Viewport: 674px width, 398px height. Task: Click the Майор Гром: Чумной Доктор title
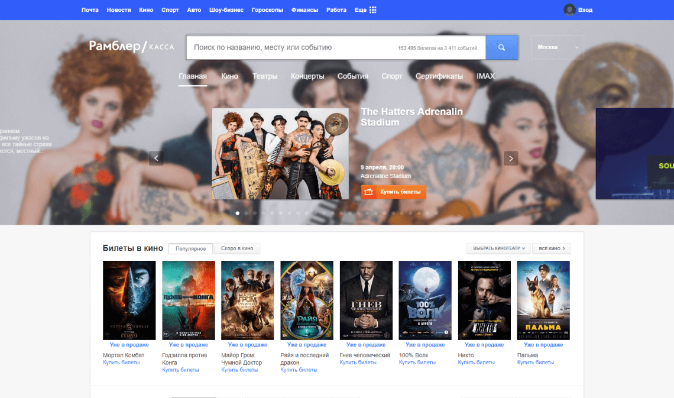tap(242, 359)
